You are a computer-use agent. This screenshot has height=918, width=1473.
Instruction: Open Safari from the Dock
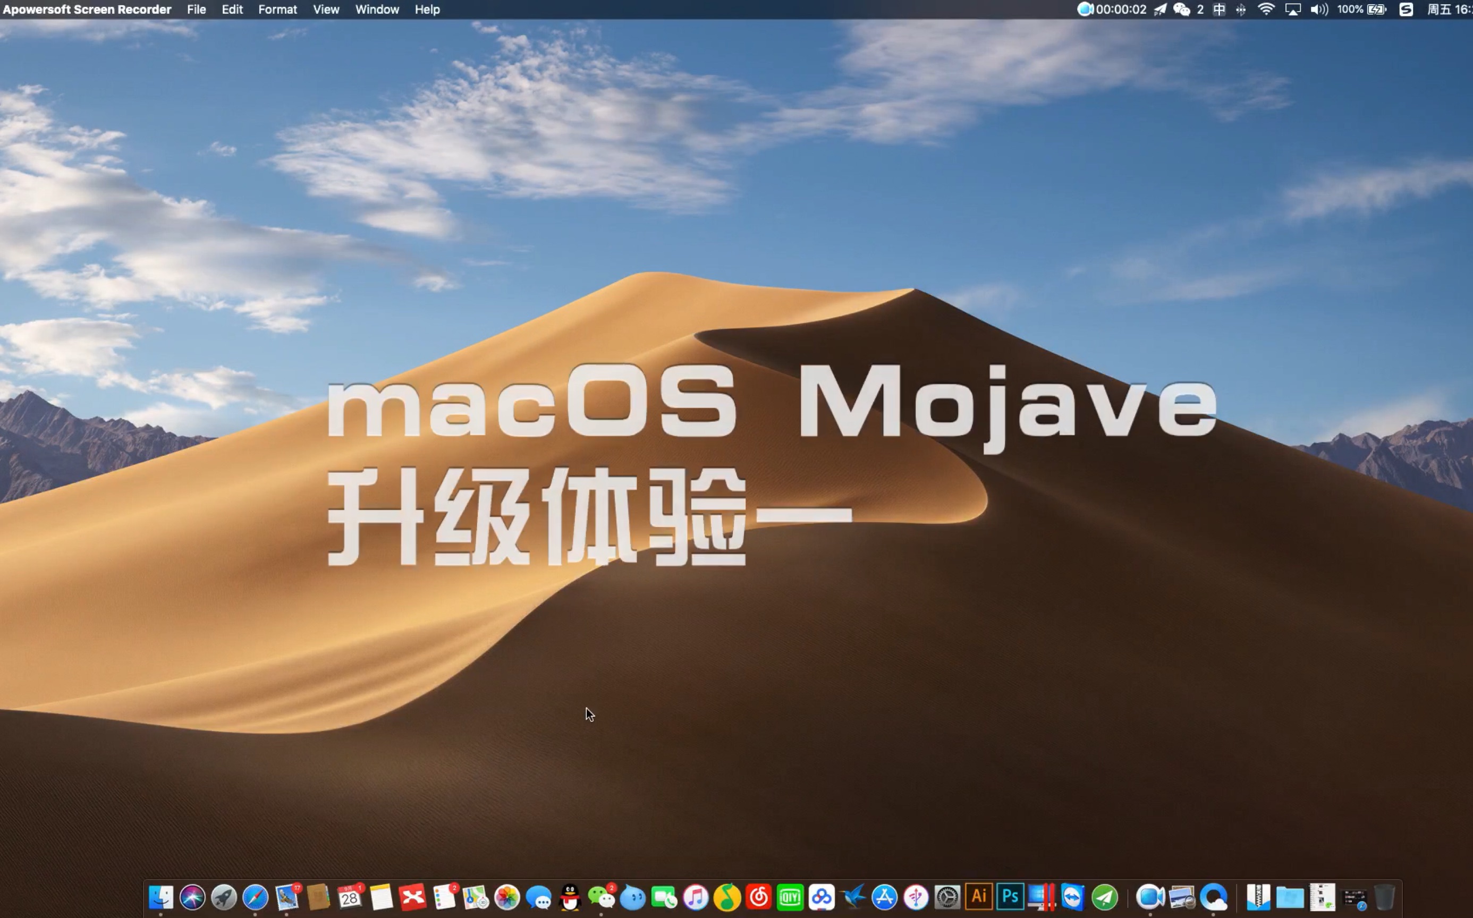pyautogui.click(x=256, y=897)
